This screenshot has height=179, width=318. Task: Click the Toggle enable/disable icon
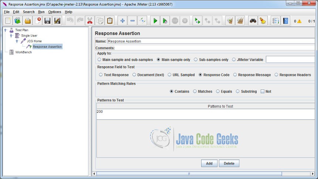(142, 21)
